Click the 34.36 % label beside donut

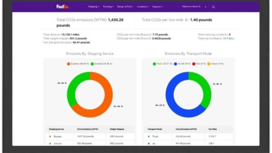[x=62, y=83]
